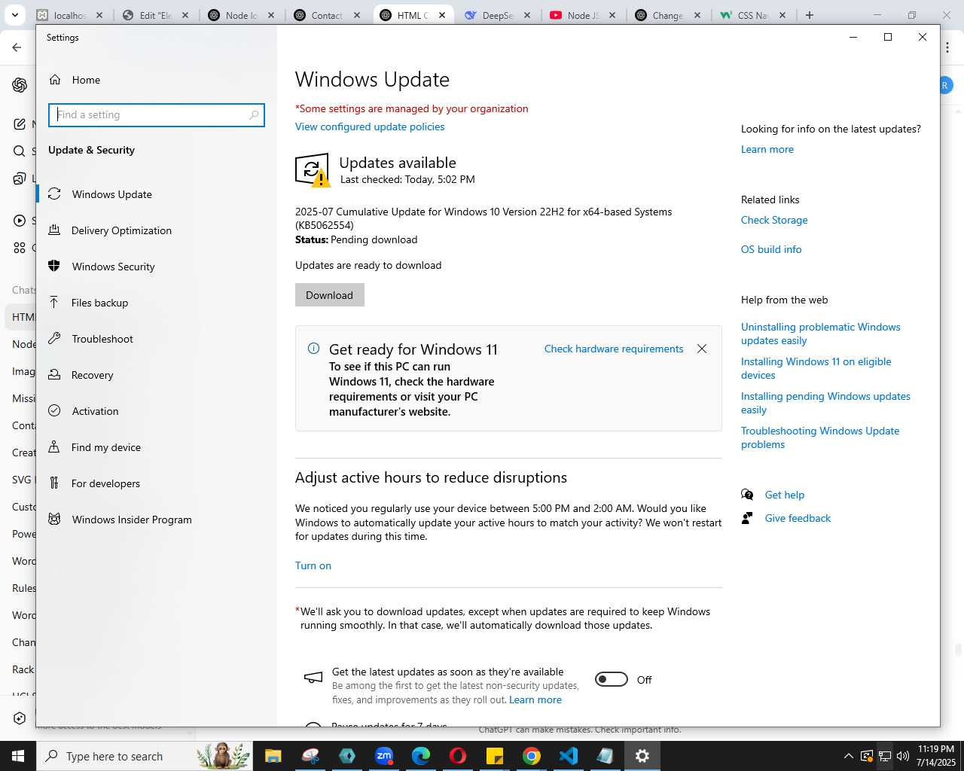The width and height of the screenshot is (964, 771).
Task: Open Chrome tab search dropdown arrow
Action: click(14, 15)
